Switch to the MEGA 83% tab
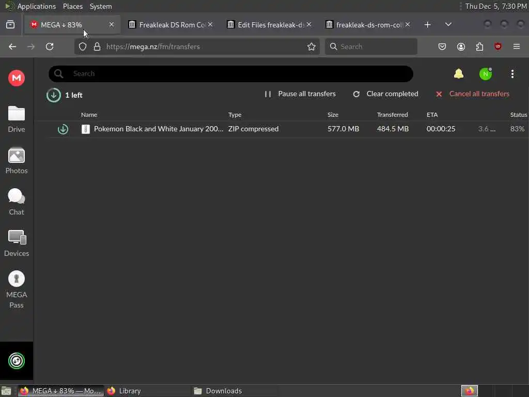 72,25
